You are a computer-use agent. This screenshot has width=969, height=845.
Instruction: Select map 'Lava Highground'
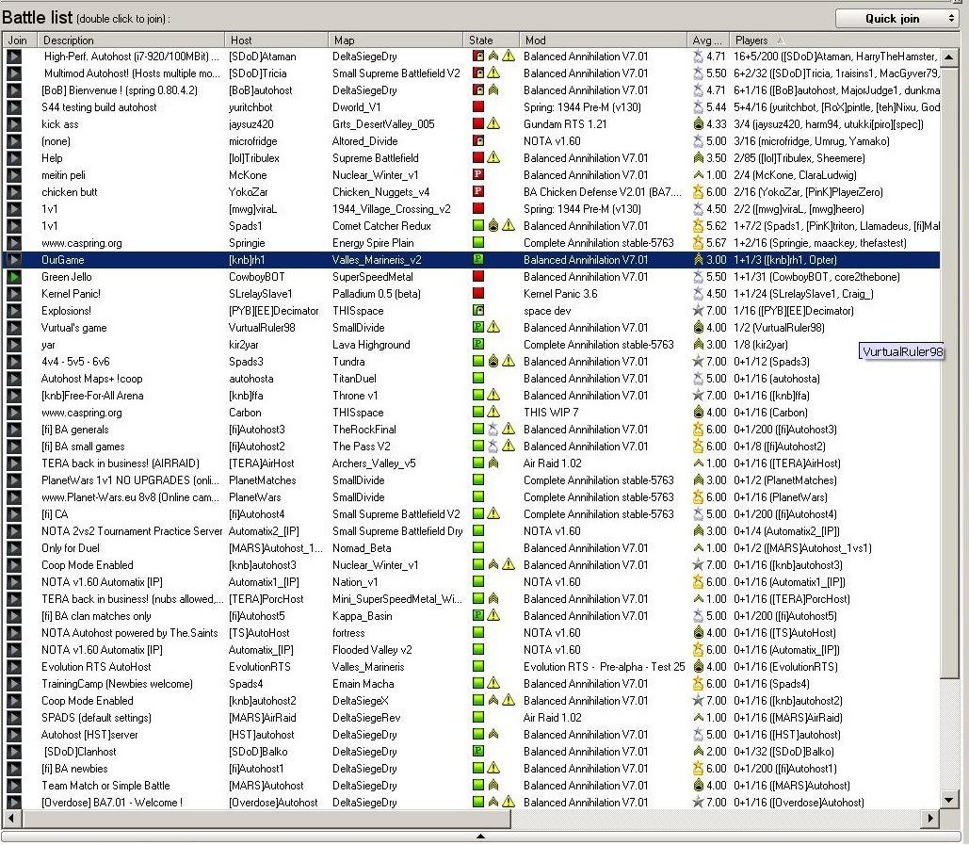click(371, 345)
